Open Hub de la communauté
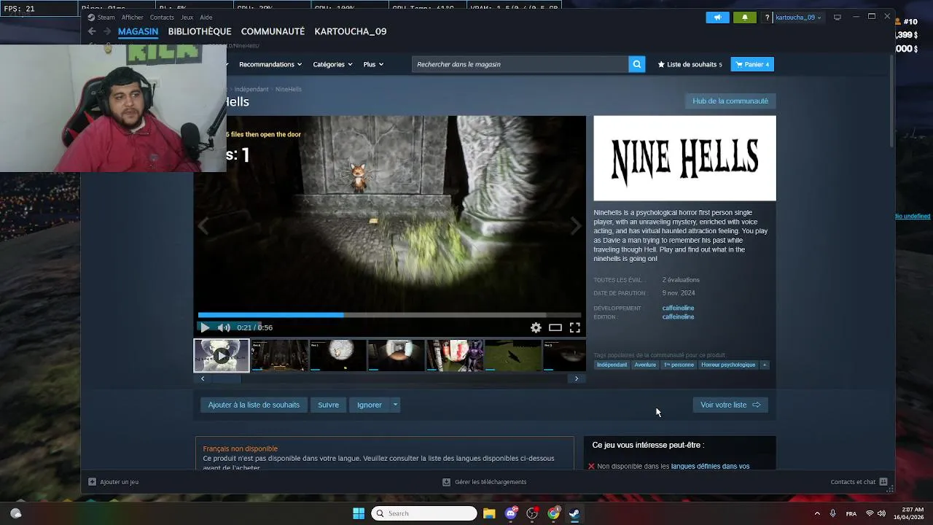Screen dimensions: 933x525 [x=730, y=101]
